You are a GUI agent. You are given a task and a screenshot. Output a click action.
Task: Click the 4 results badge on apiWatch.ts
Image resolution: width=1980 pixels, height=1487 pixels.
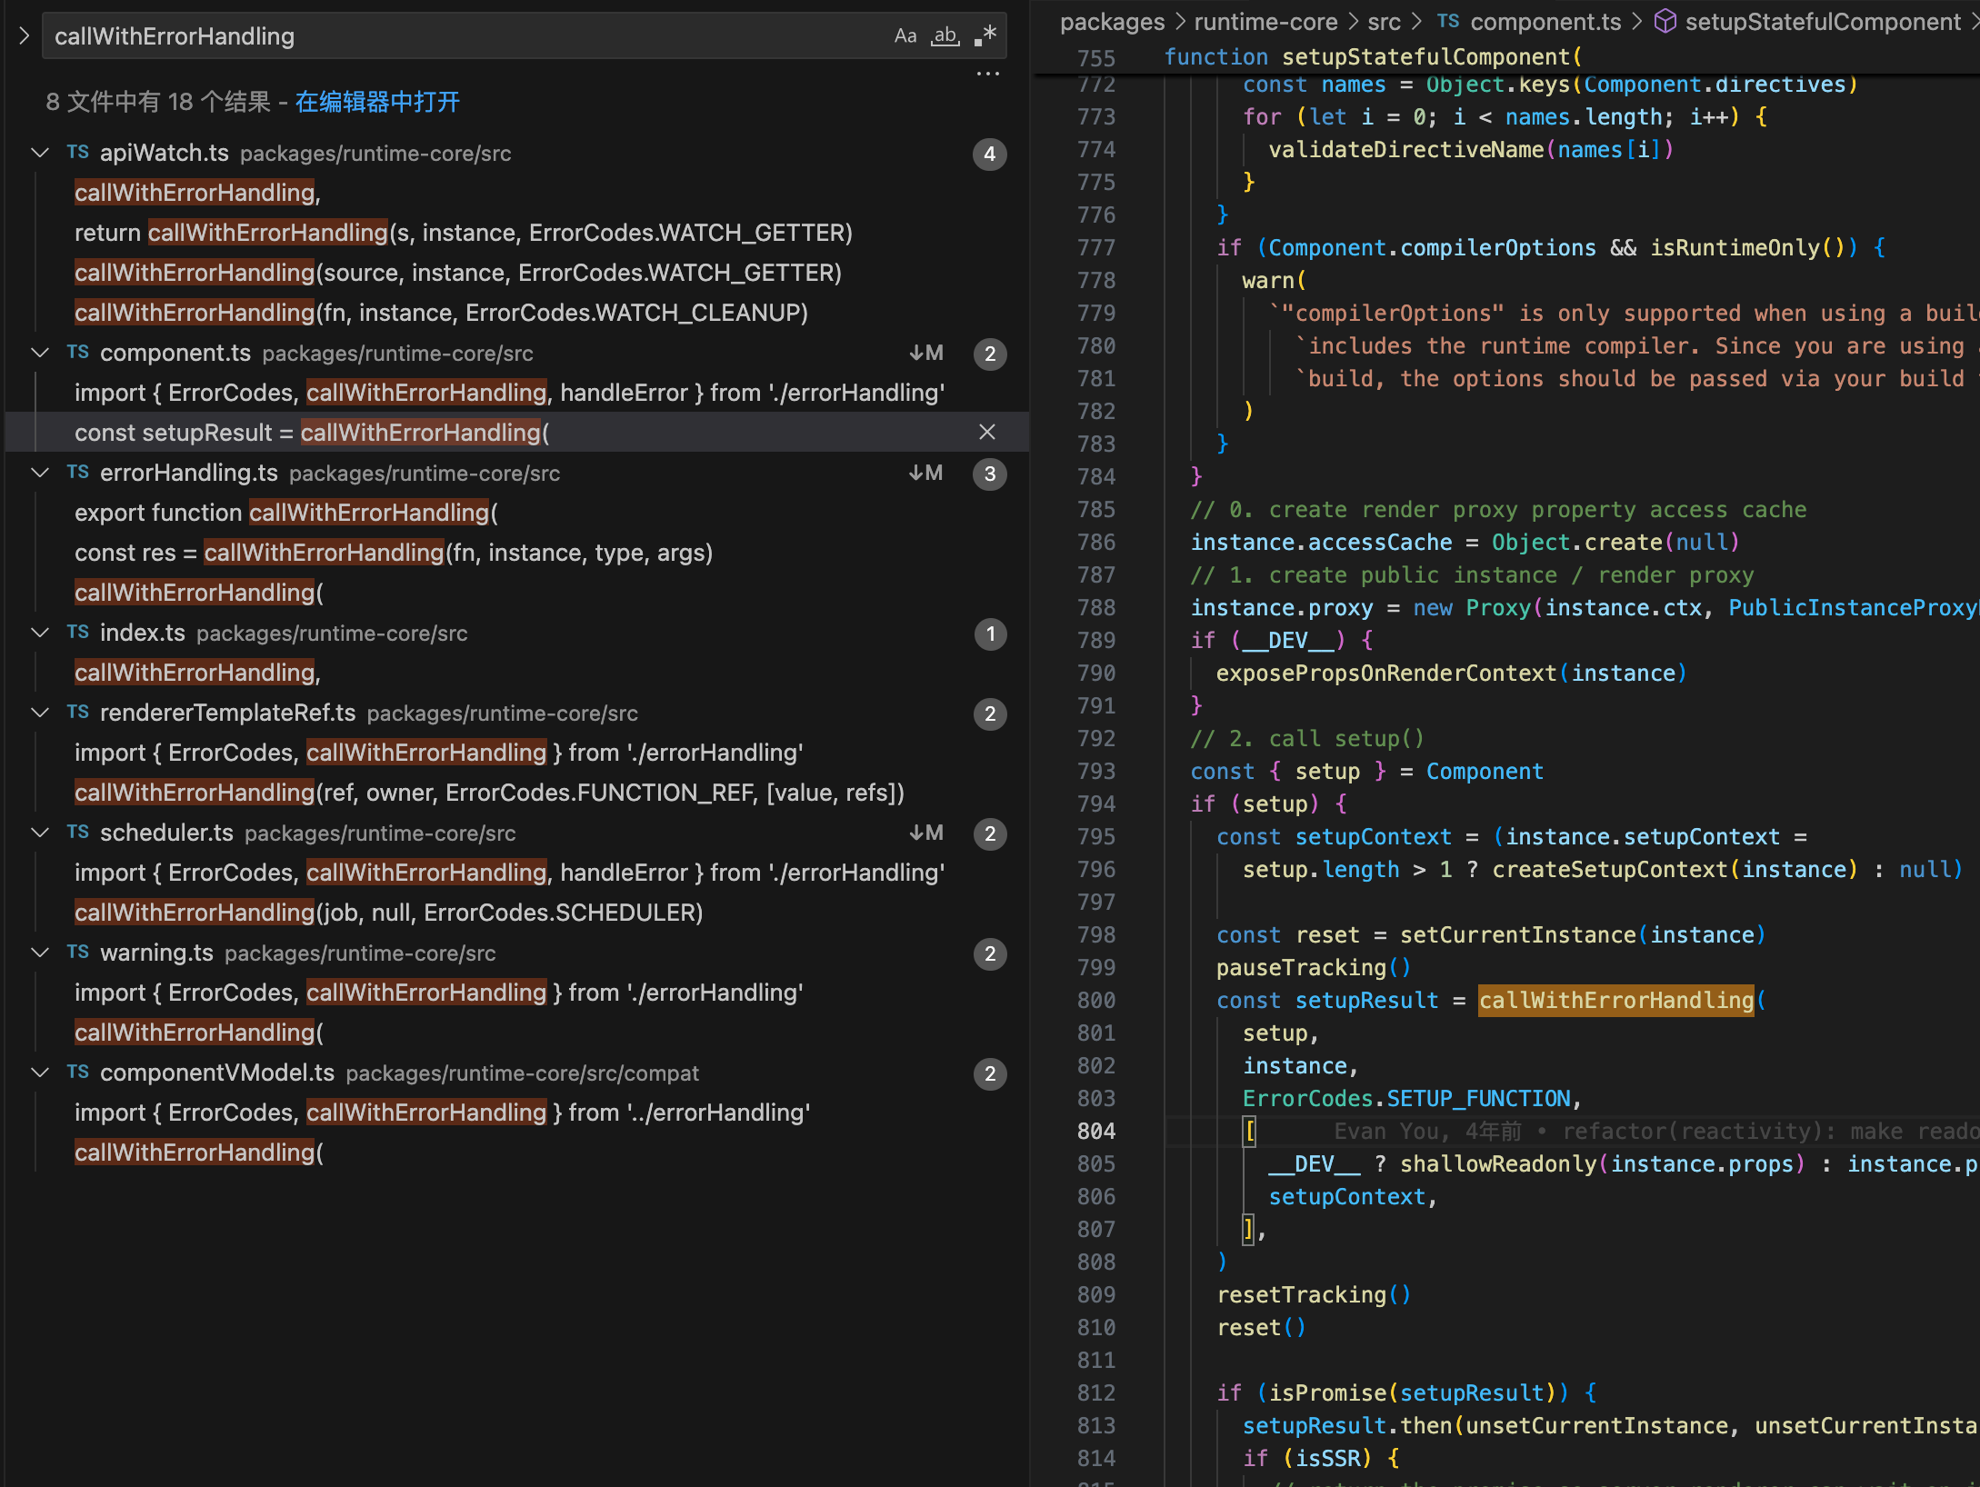(x=990, y=154)
